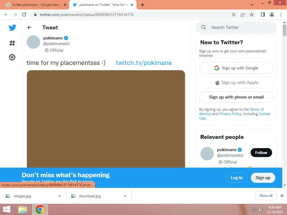Image resolution: width=287 pixels, height=215 pixels.
Task: Open the network tray icon
Action: [254, 210]
